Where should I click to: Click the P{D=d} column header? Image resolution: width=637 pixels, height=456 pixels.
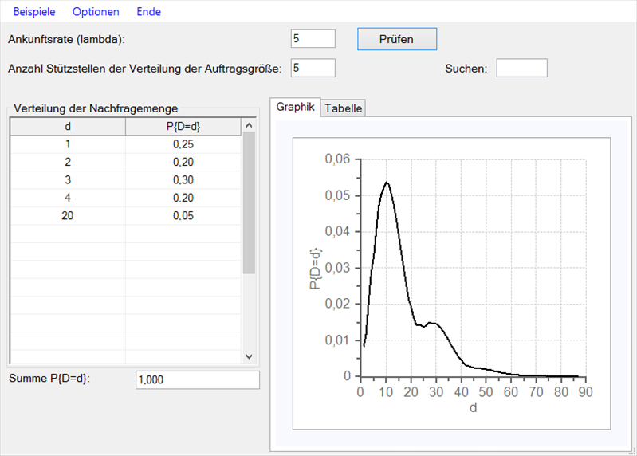click(183, 126)
